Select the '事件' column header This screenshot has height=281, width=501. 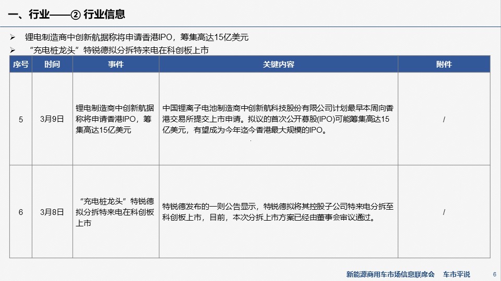(x=116, y=65)
